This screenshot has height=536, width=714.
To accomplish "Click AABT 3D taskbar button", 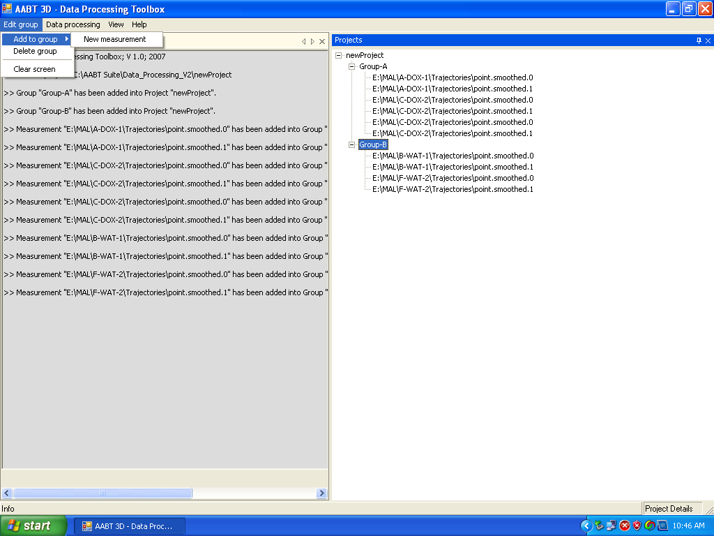I will click(x=129, y=526).
